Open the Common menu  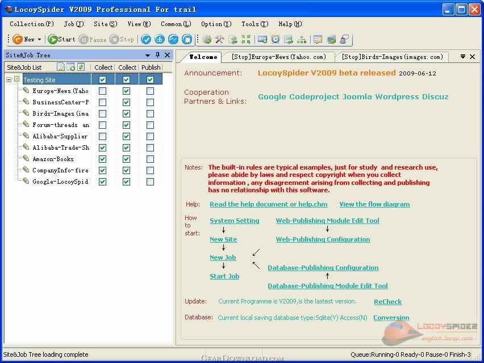click(x=176, y=24)
